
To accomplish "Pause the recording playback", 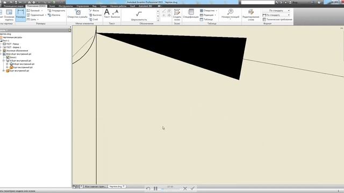I will (155, 188).
